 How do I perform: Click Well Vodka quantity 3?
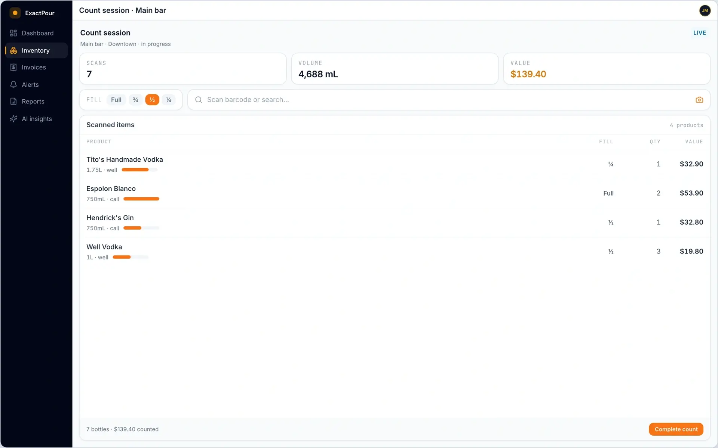658,251
